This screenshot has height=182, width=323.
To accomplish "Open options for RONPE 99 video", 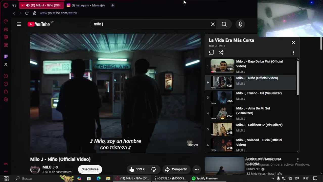I will (x=298, y=160).
